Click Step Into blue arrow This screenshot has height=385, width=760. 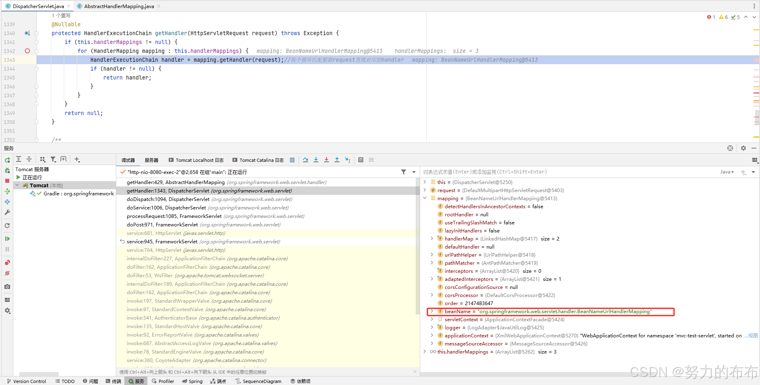click(x=316, y=160)
